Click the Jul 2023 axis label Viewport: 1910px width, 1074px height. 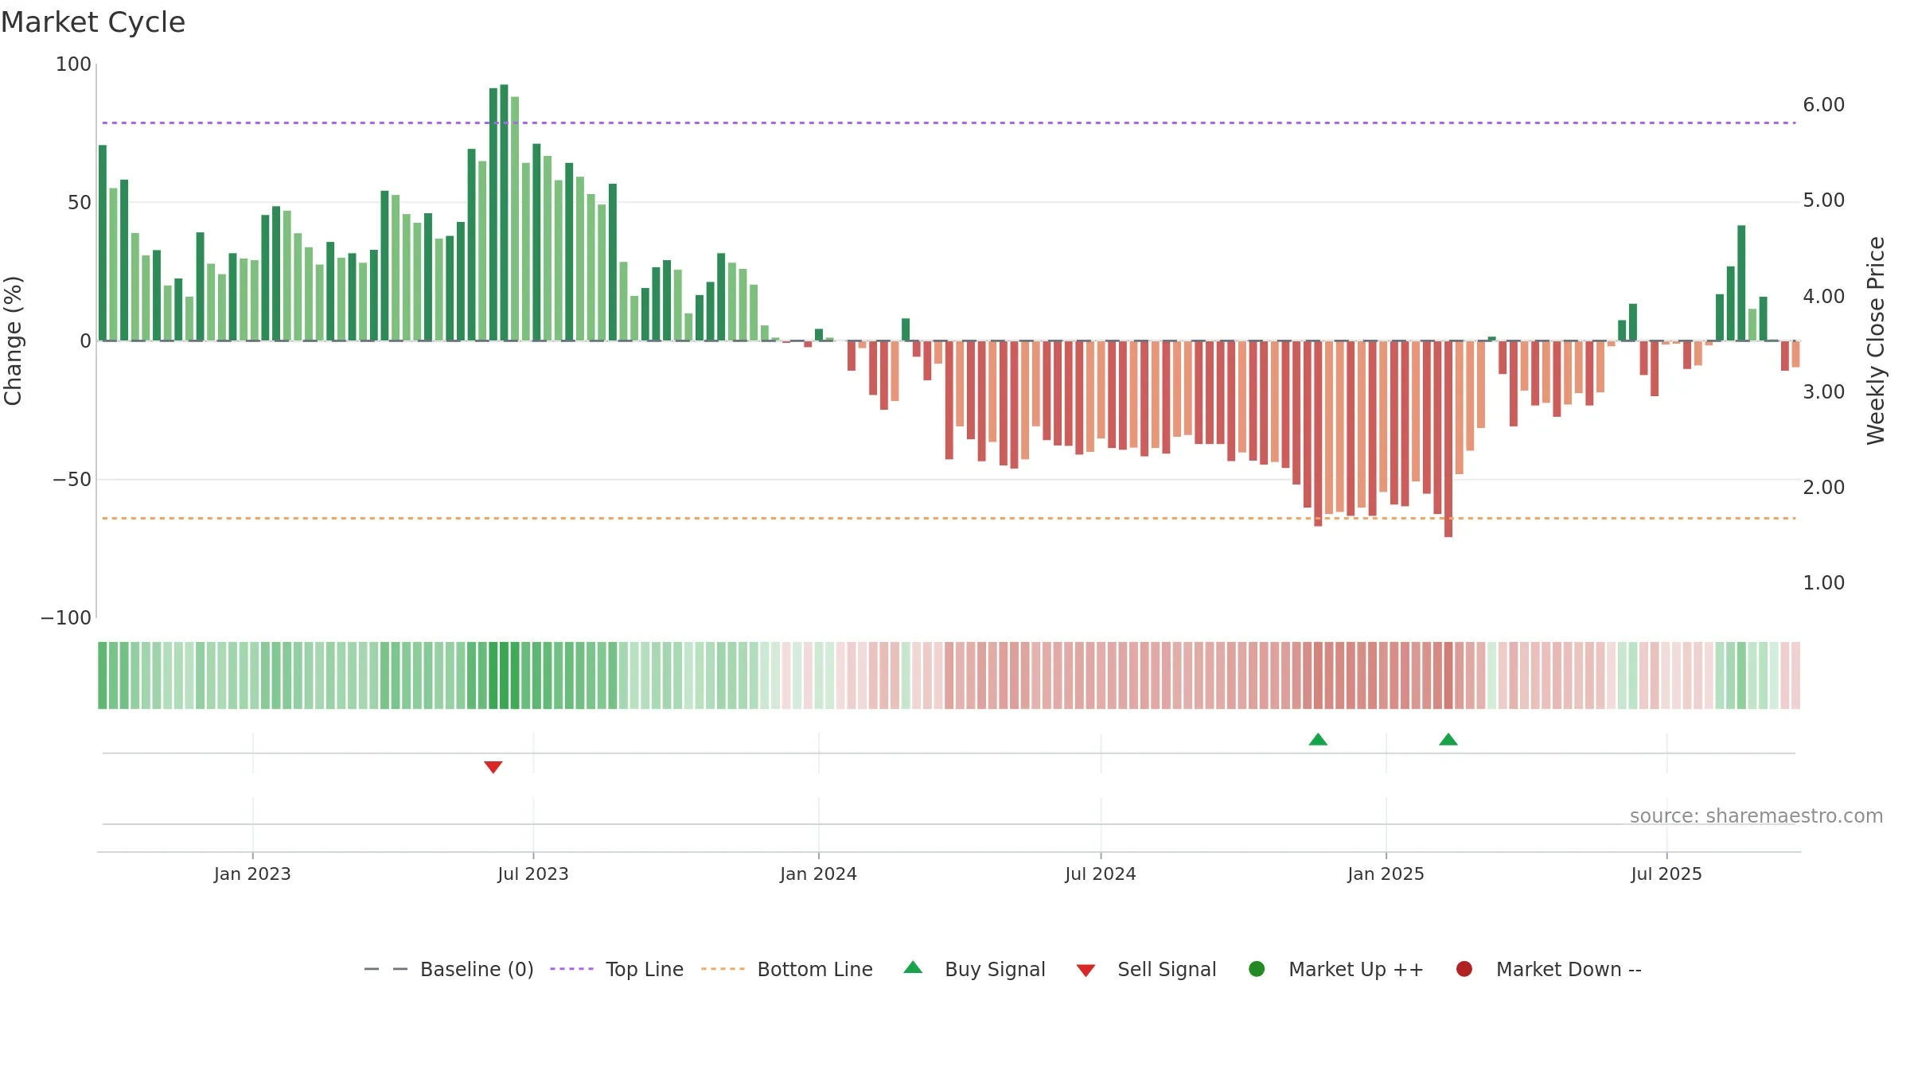(x=533, y=874)
